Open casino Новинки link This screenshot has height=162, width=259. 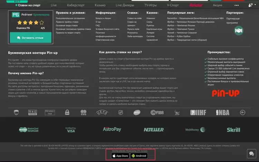(x=151, y=18)
